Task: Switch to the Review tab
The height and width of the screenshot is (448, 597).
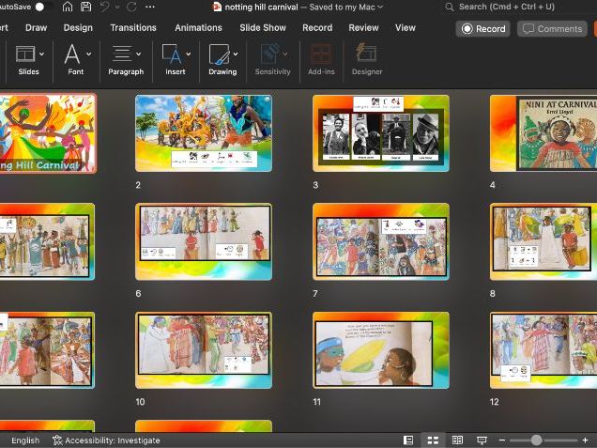Action: [x=363, y=28]
